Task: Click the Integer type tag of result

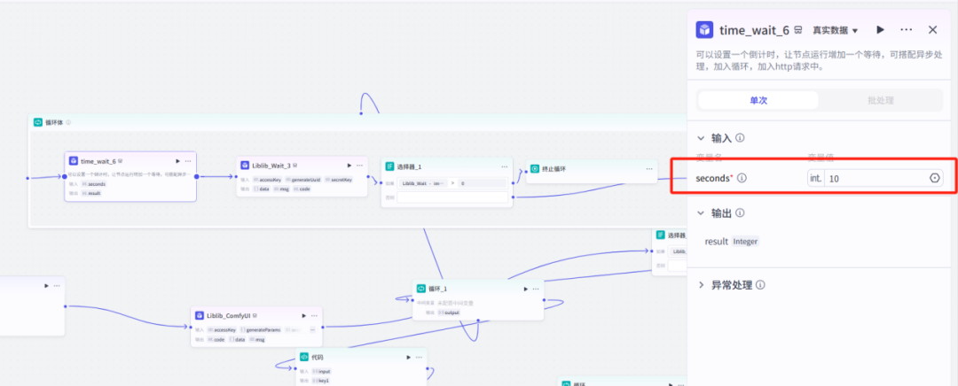Action: 745,242
